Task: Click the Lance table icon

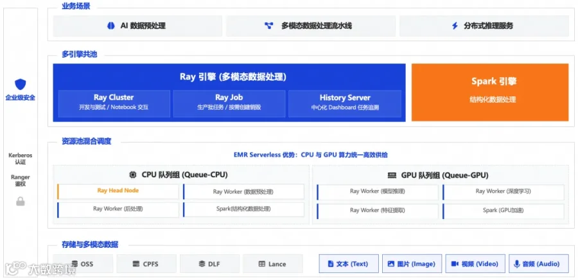Action: [262, 264]
